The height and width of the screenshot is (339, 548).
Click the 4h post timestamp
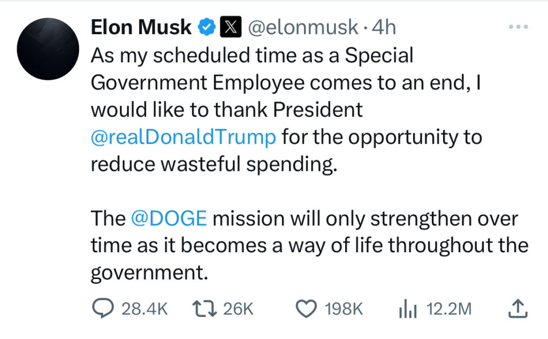point(384,28)
